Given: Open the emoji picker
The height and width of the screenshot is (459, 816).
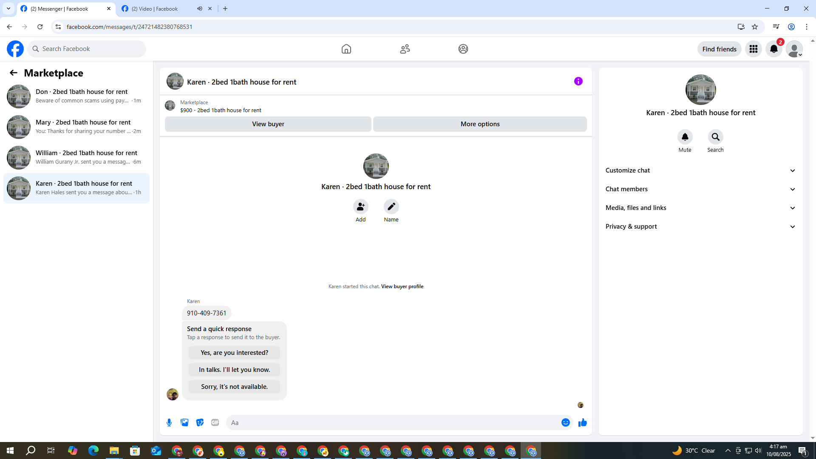Looking at the screenshot, I should (x=566, y=422).
